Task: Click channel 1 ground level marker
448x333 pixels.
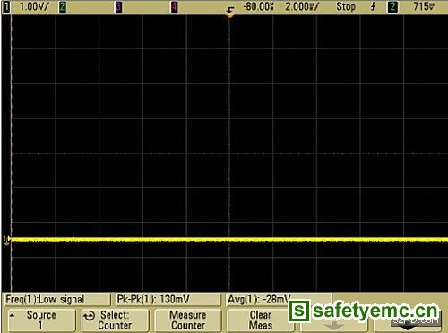Action: tap(6, 240)
